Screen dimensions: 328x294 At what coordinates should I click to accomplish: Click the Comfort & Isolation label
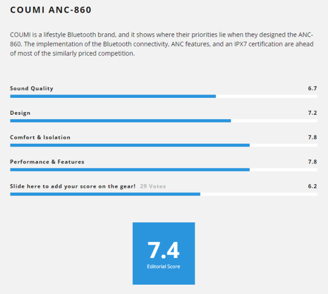point(40,137)
